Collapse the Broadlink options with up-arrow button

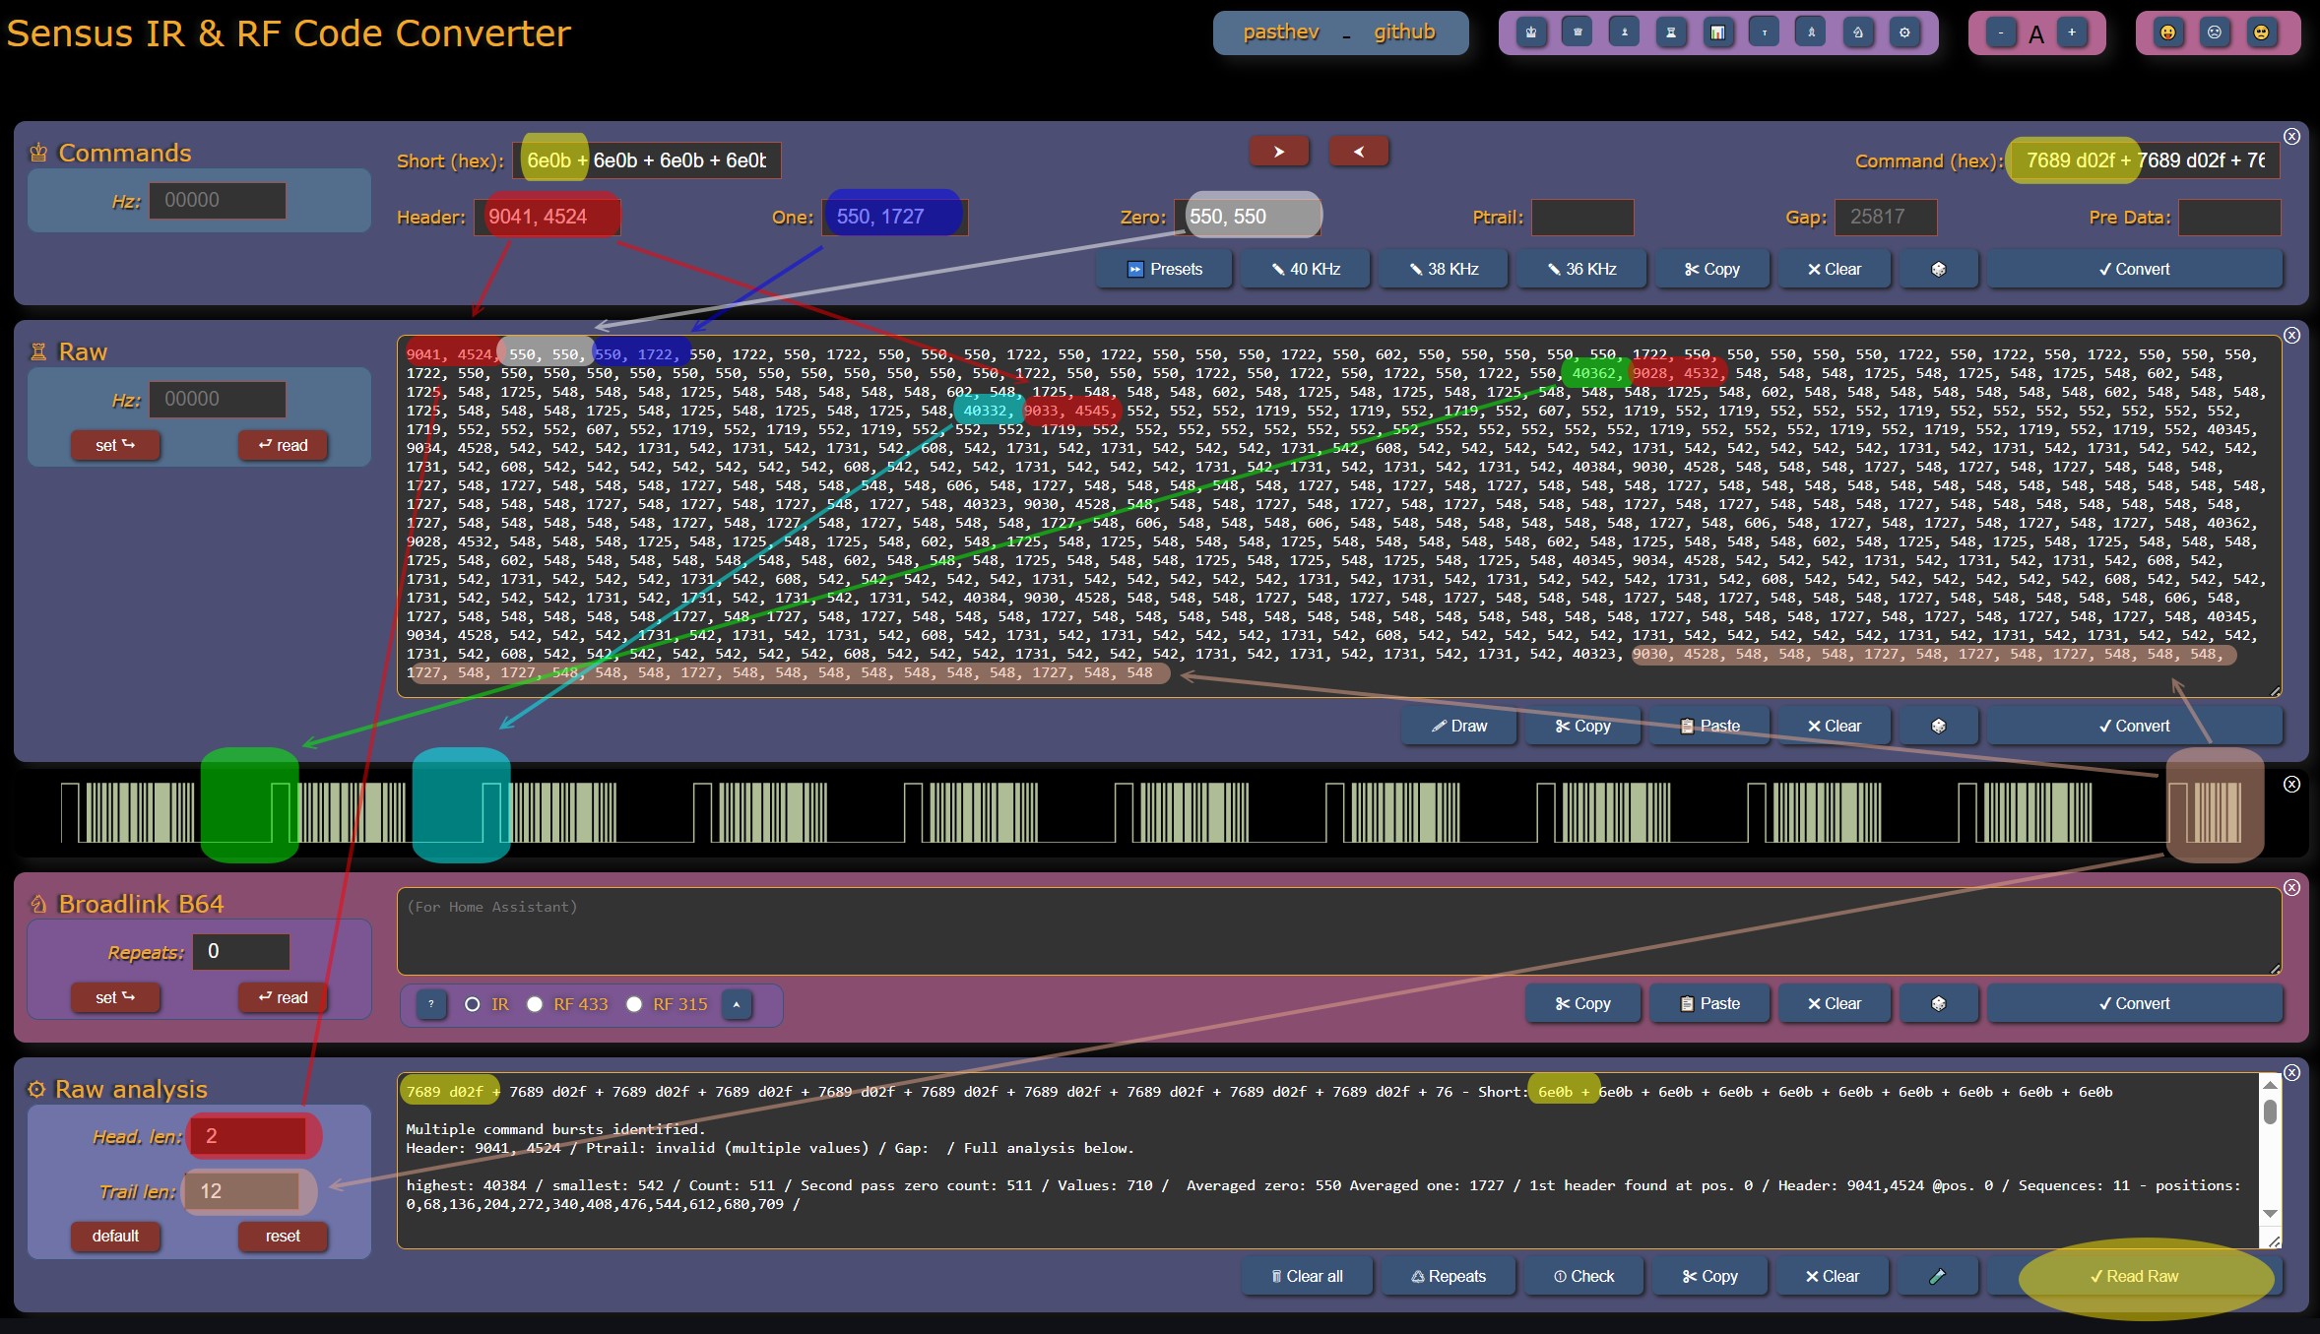(737, 1004)
